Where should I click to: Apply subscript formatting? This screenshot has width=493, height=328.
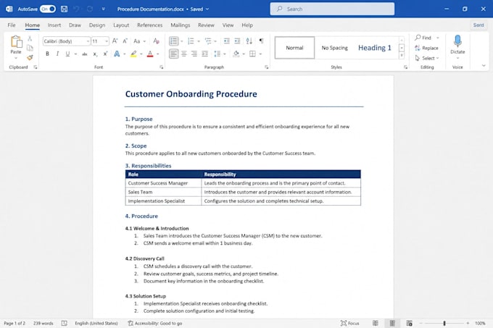click(x=95, y=54)
